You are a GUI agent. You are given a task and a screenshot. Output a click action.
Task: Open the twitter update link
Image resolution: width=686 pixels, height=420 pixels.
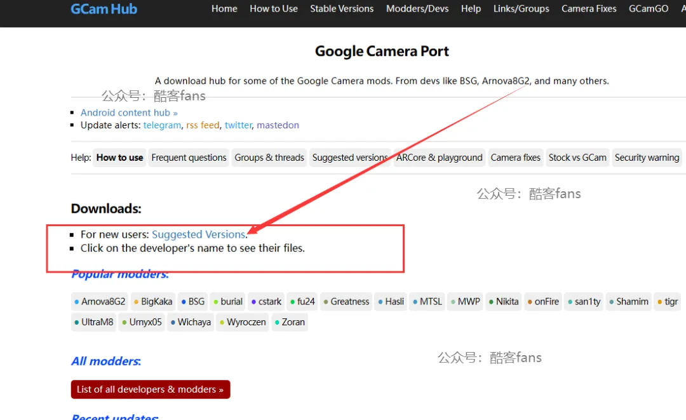(x=238, y=125)
